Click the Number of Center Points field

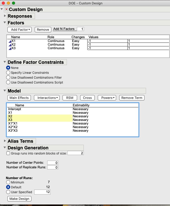tap(53, 162)
